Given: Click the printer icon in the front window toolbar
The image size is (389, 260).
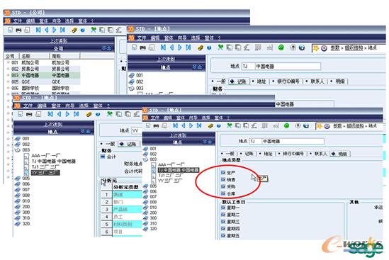Looking at the screenshot, I should (156, 126).
